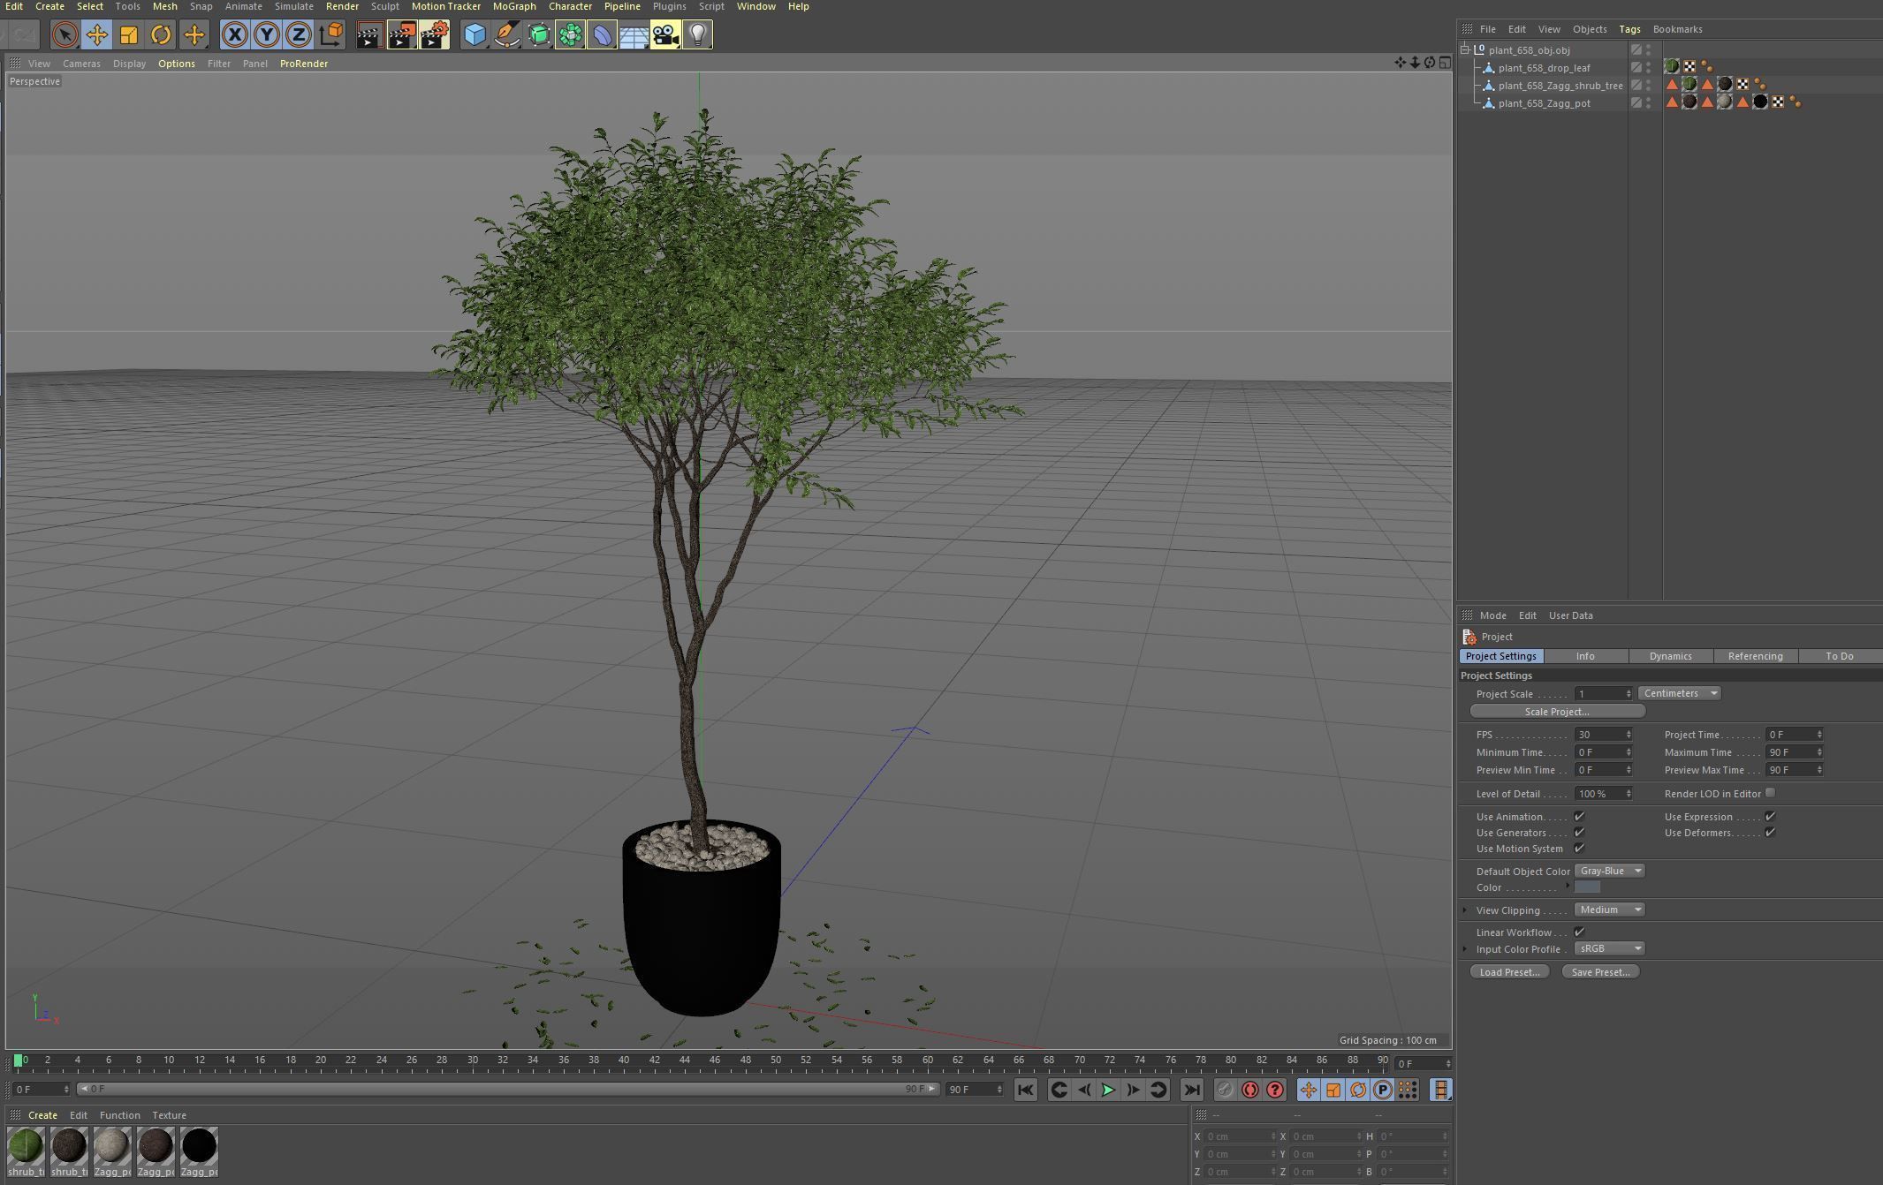Open the View Clipping Medium dropdown
Viewport: 1883px width, 1185px height.
point(1609,910)
